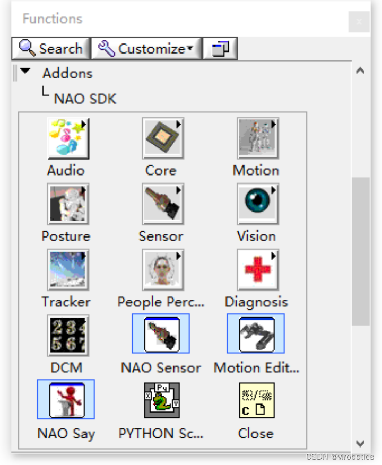The height and width of the screenshot is (465, 382).
Task: Click the Search button
Action: point(51,48)
